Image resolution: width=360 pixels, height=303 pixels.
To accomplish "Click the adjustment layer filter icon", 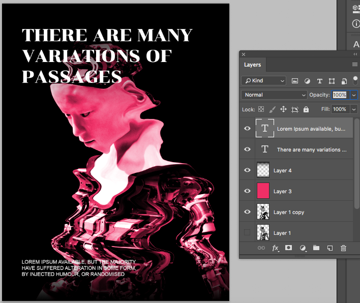I will tap(307, 81).
